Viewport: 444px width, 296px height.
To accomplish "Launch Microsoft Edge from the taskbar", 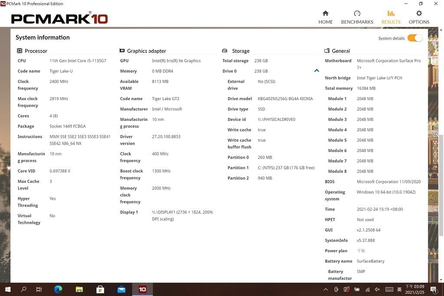I will click(58, 289).
